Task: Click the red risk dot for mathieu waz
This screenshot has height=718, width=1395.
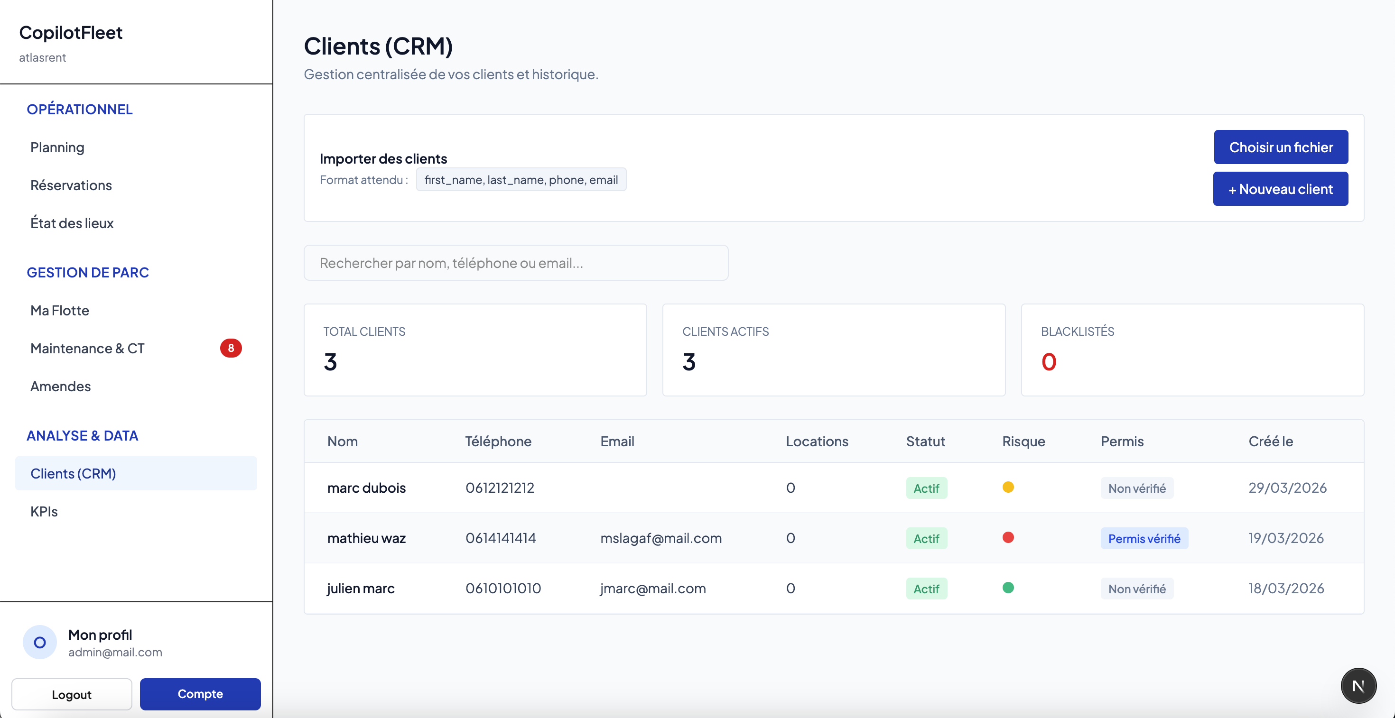Action: tap(1008, 538)
